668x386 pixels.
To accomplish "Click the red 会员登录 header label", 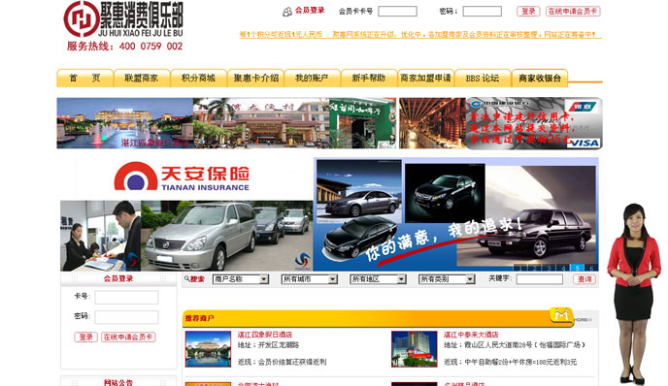I will tap(310, 11).
